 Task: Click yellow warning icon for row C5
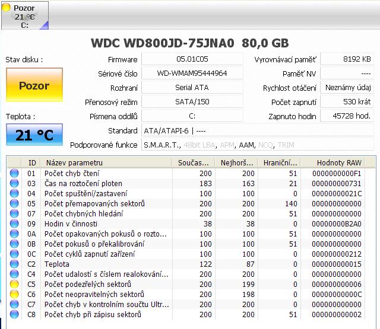14,285
